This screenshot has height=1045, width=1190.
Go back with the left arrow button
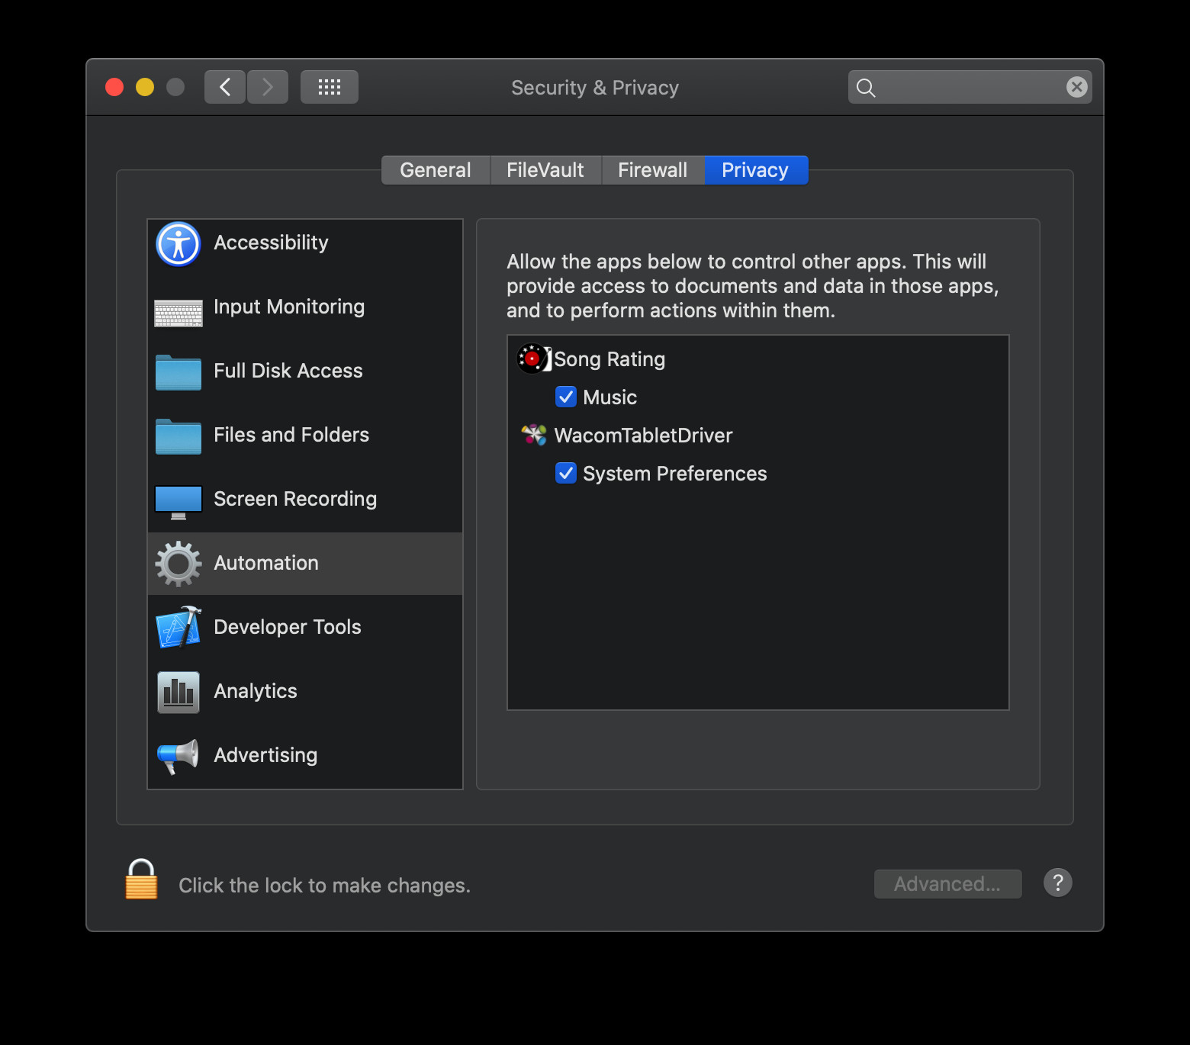[x=225, y=87]
